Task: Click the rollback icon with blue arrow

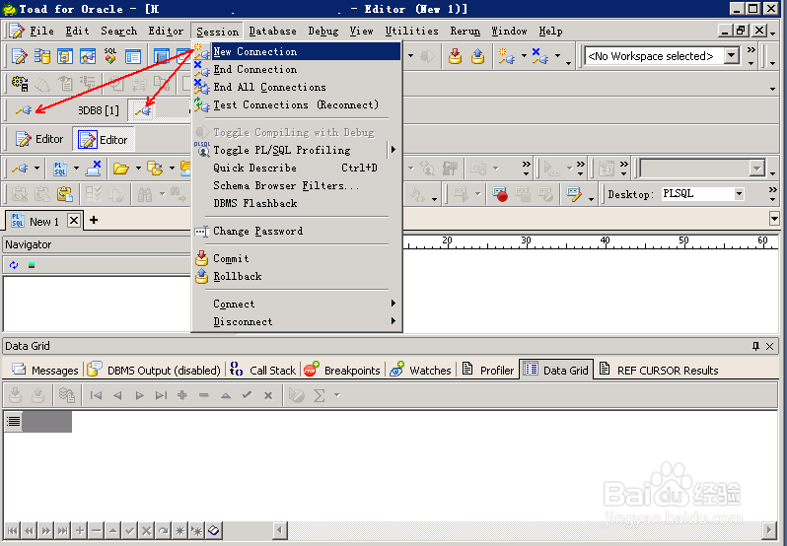Action: [x=477, y=56]
